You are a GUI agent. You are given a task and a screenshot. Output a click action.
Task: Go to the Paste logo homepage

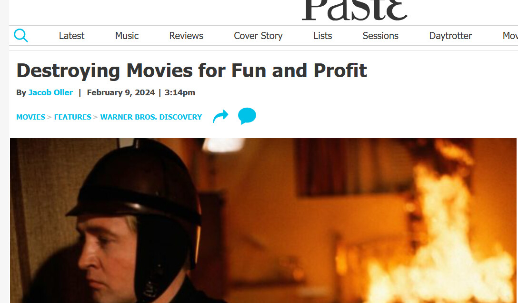(x=355, y=10)
